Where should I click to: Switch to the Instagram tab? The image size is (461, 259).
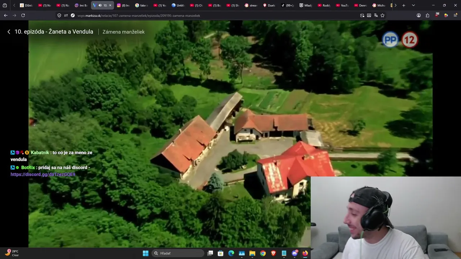tap(123, 5)
